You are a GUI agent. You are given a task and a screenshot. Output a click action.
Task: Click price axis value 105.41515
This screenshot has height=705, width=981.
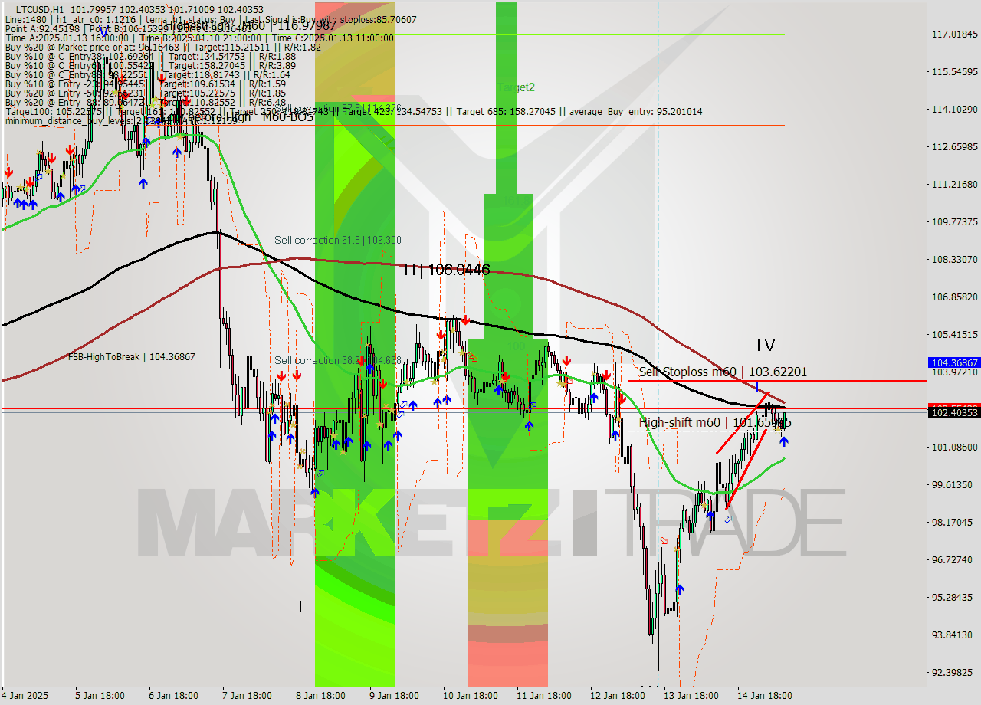tap(954, 334)
